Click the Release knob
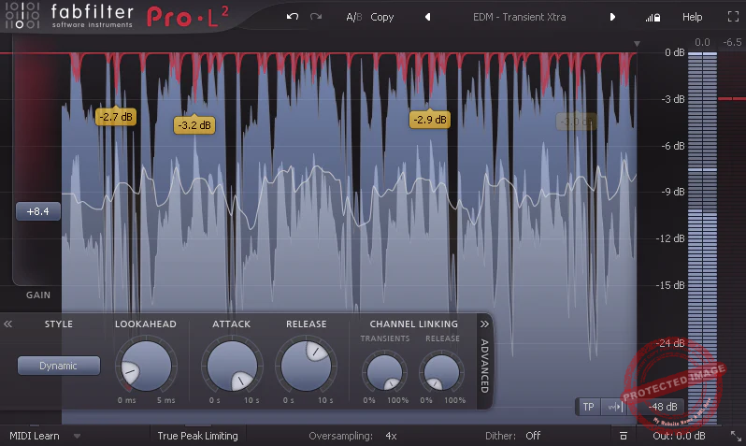This screenshot has height=446, width=746. pos(306,366)
